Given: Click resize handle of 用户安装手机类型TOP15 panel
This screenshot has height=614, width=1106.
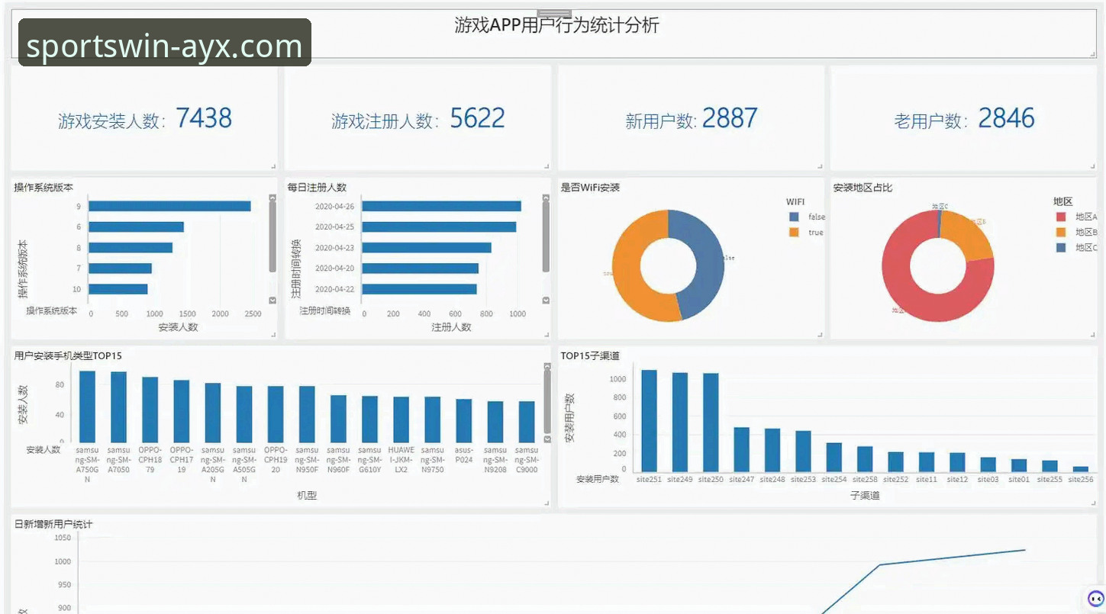Looking at the screenshot, I should point(547,503).
